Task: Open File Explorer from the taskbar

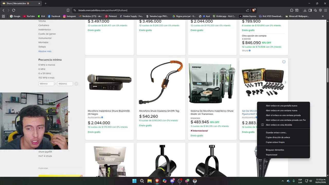Action: pyautogui.click(x=149, y=181)
